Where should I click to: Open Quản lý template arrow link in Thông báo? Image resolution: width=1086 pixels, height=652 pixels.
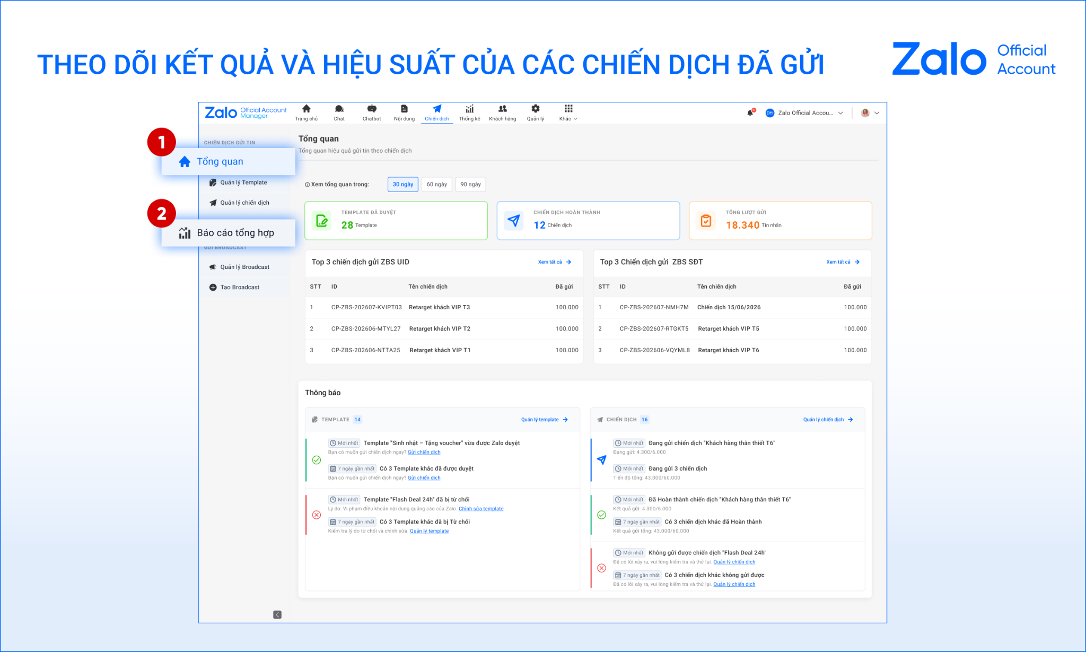(x=545, y=420)
